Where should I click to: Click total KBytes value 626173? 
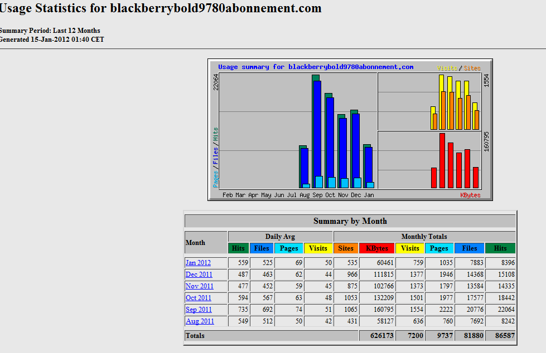tap(382, 336)
